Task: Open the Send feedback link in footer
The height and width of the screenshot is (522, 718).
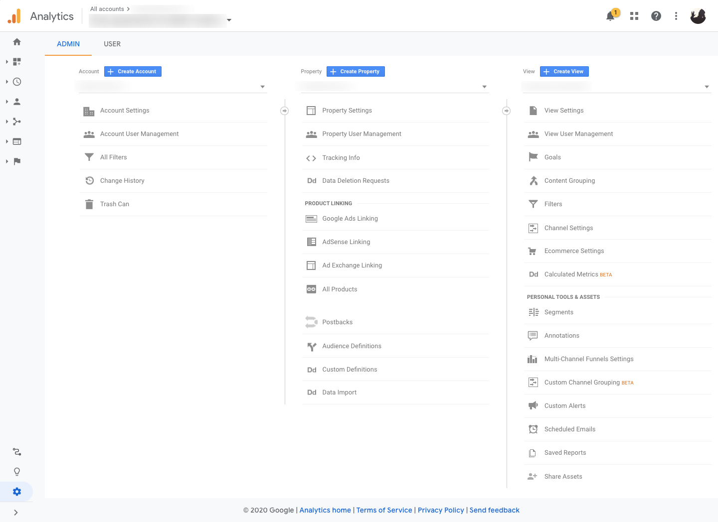Action: [494, 510]
